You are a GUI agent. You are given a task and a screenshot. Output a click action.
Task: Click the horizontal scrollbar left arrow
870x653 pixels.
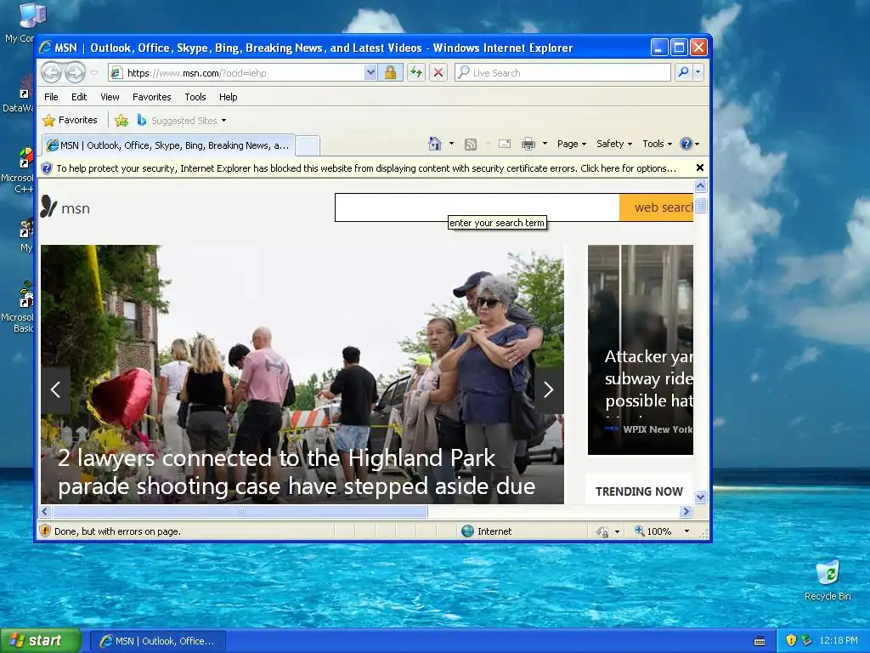pos(46,511)
